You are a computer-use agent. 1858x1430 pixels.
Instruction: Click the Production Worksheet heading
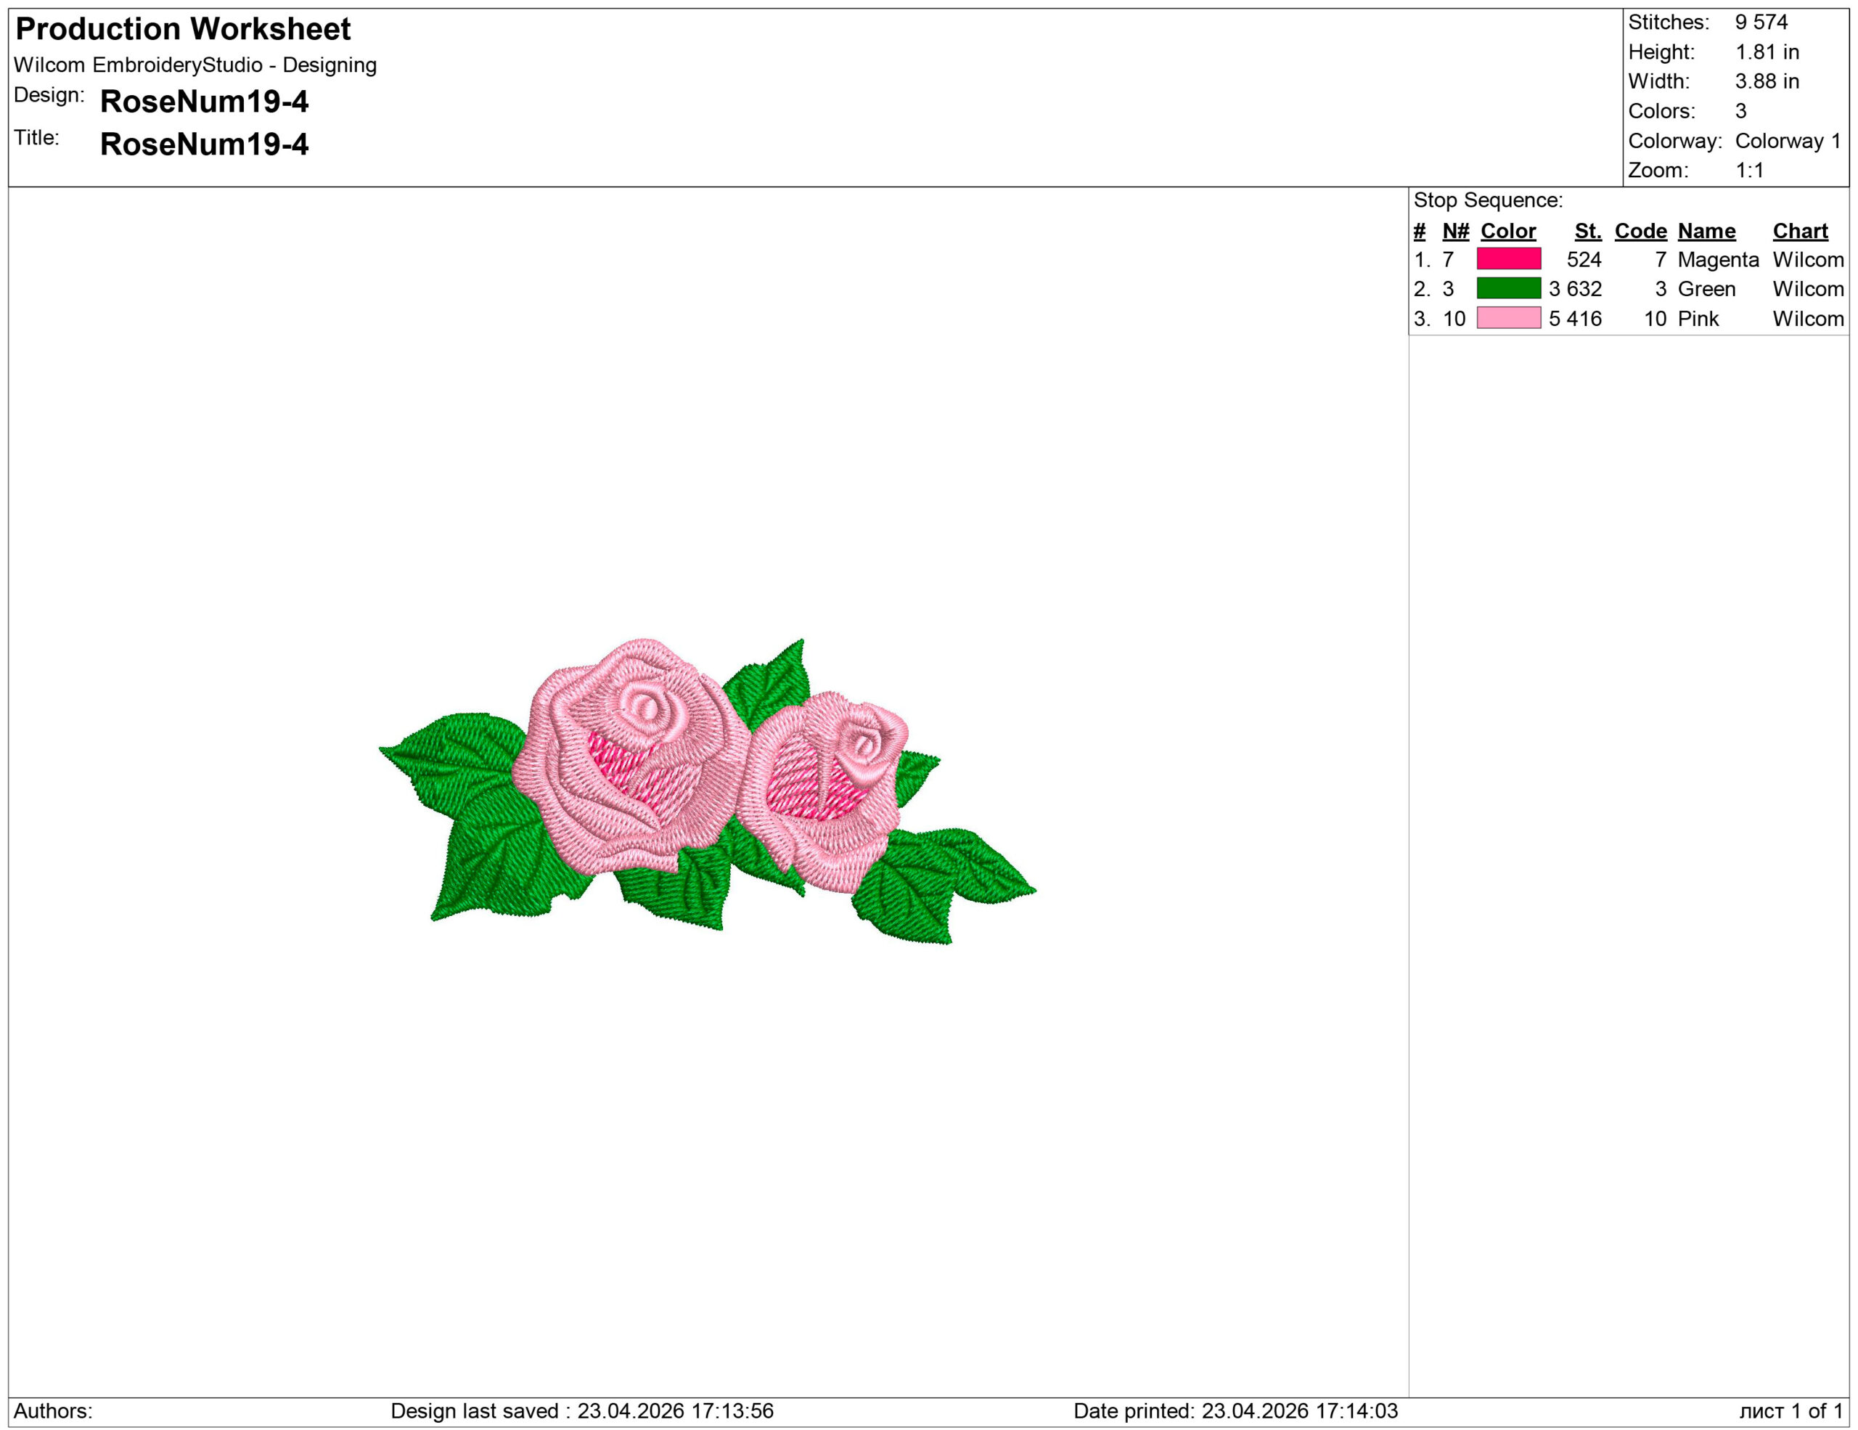pos(183,29)
